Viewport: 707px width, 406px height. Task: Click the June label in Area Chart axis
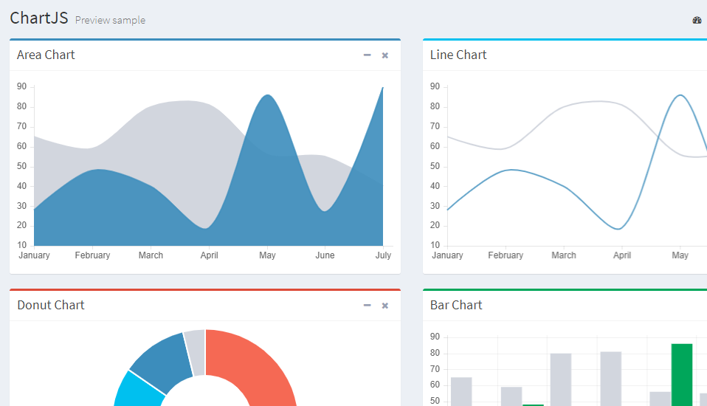click(x=325, y=255)
